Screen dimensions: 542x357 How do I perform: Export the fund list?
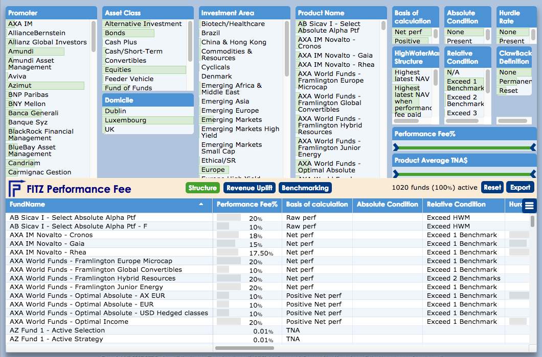point(520,187)
